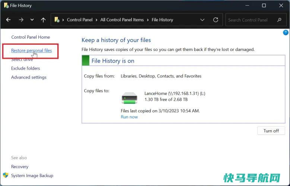The height and width of the screenshot is (186, 290).
Task: Expand chevron after All Control Panel Items
Action: [x=148, y=20]
